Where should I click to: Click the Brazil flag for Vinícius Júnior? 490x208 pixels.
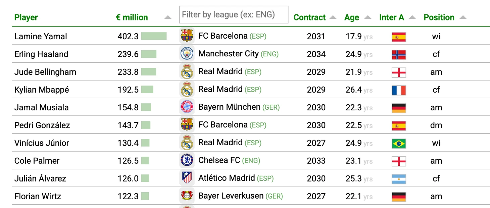[399, 143]
